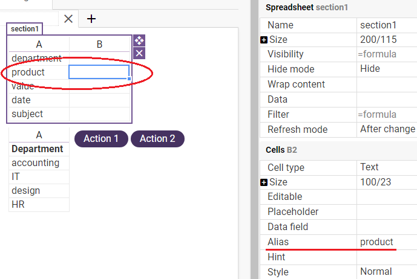Viewport: 417px width, 279px height.
Task: Delete section1 with the purple X icon
Action: click(139, 53)
